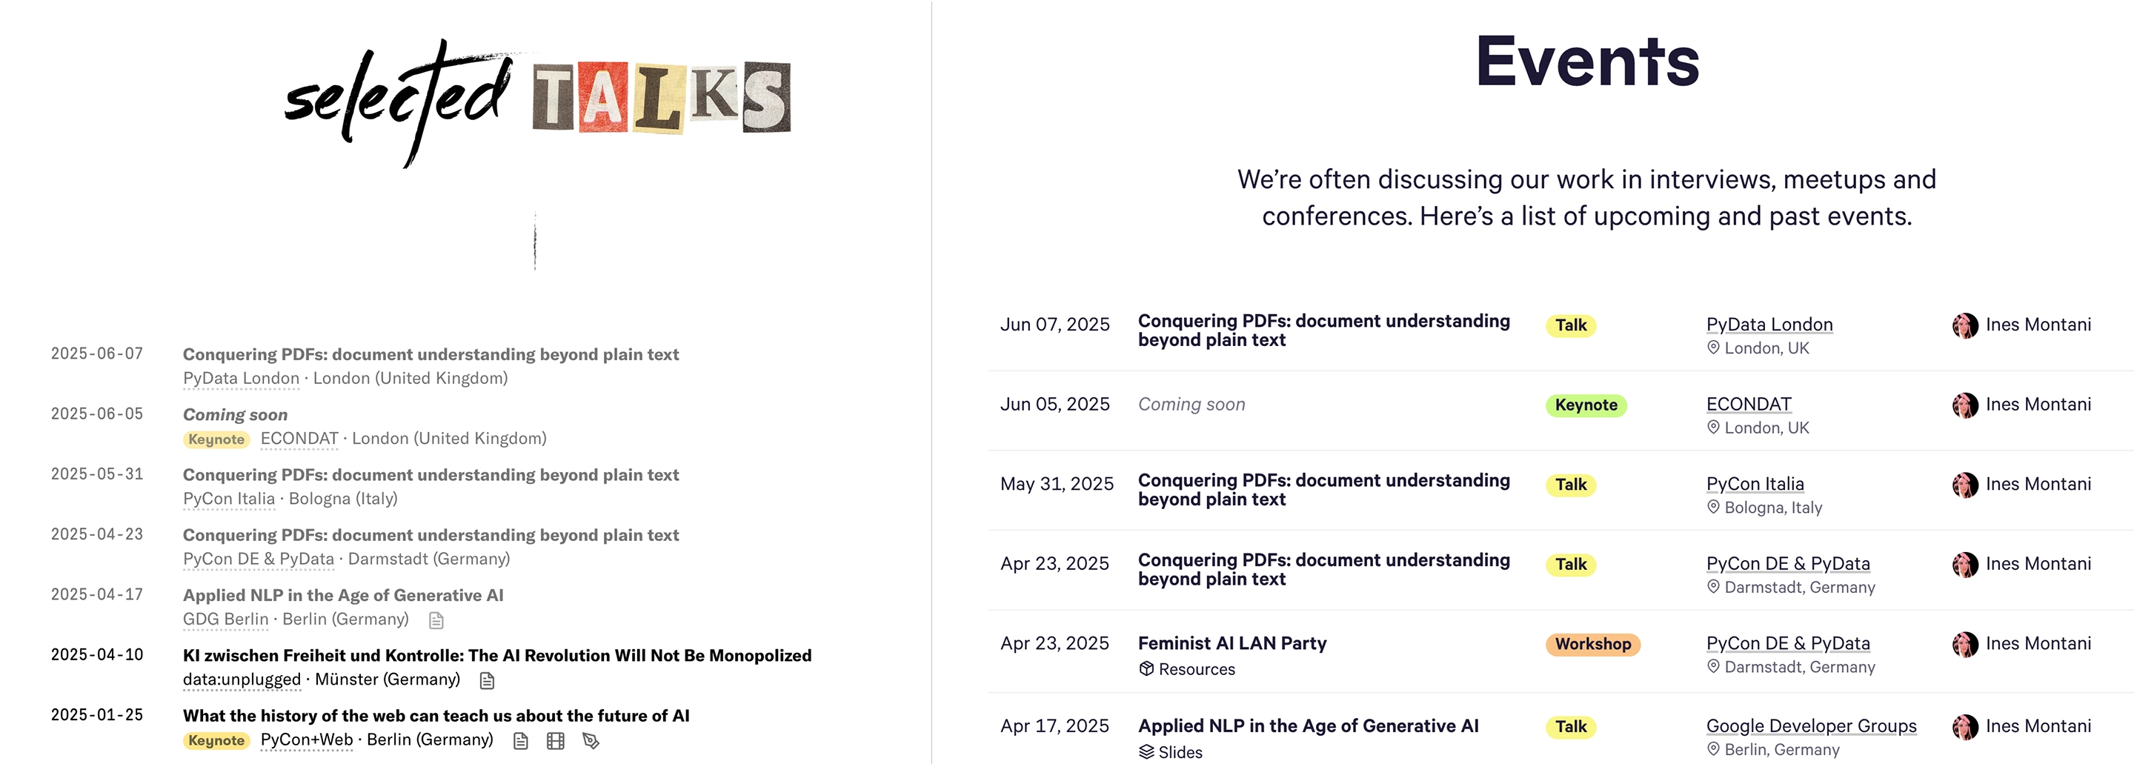
Task: Click location pin icon next to Bologna, Italy
Action: (x=1713, y=507)
